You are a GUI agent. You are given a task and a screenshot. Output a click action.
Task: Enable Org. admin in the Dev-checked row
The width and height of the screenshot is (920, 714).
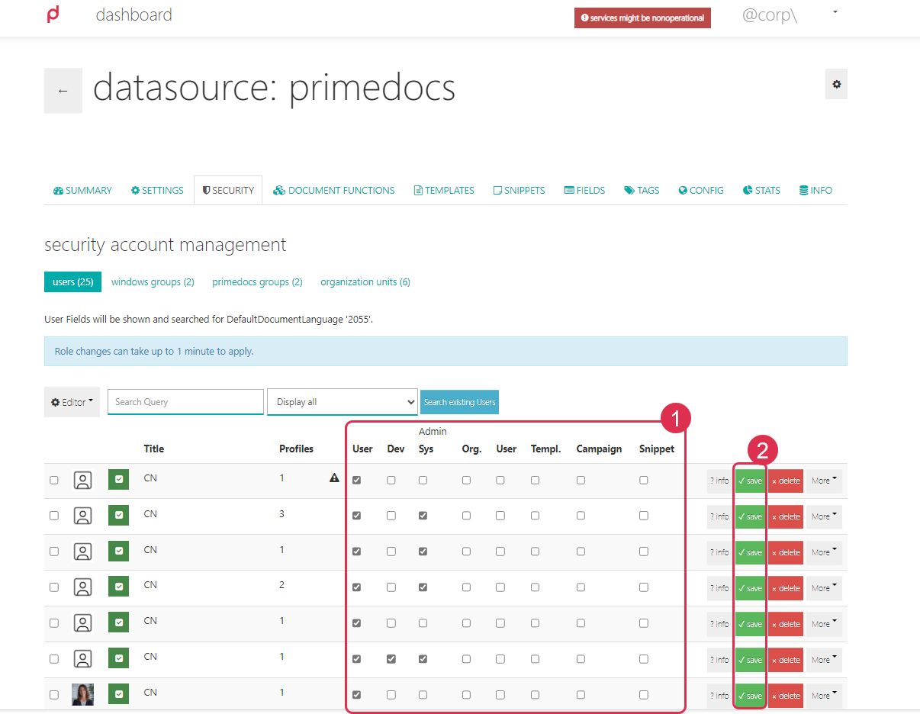(467, 659)
